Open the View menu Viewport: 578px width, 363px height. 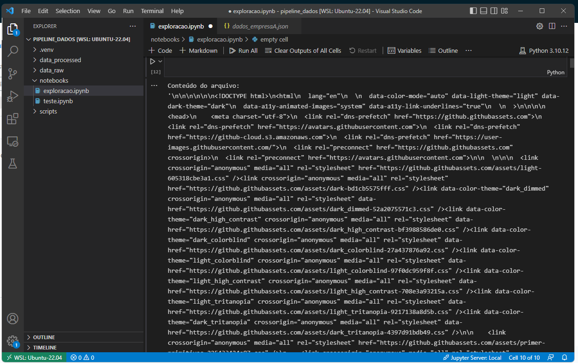pyautogui.click(x=94, y=11)
